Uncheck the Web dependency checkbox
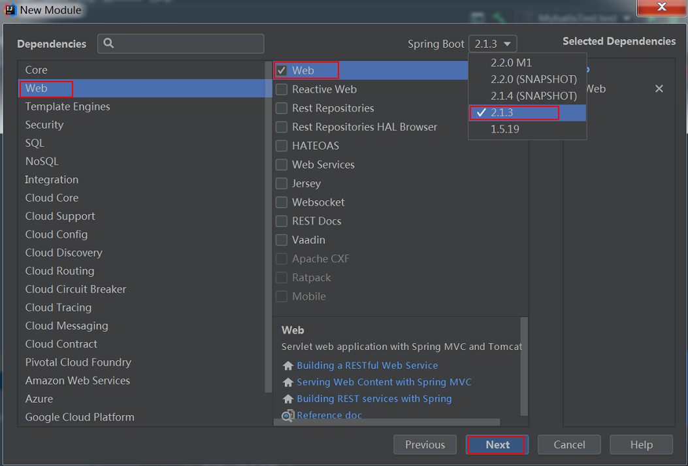This screenshot has width=688, height=466. point(282,70)
